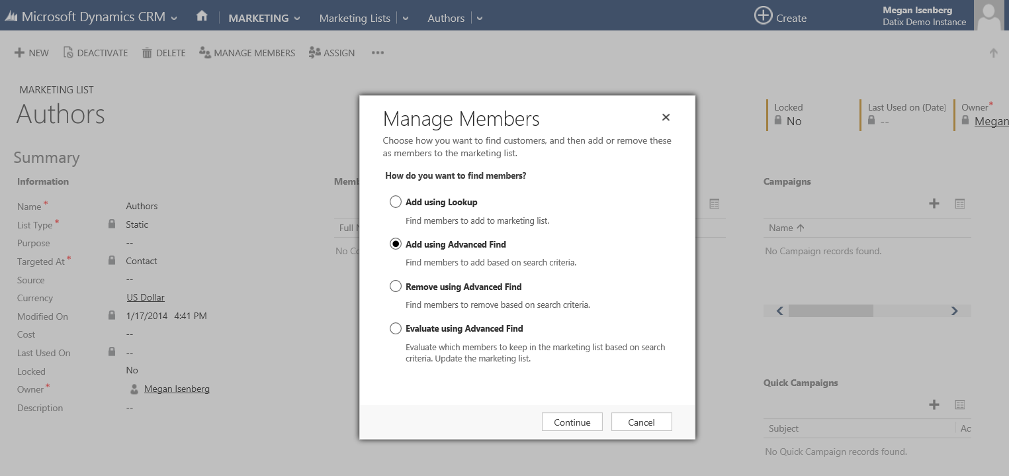1009x476 pixels.
Task: Click the Targeted At lock icon
Action: (x=112, y=261)
